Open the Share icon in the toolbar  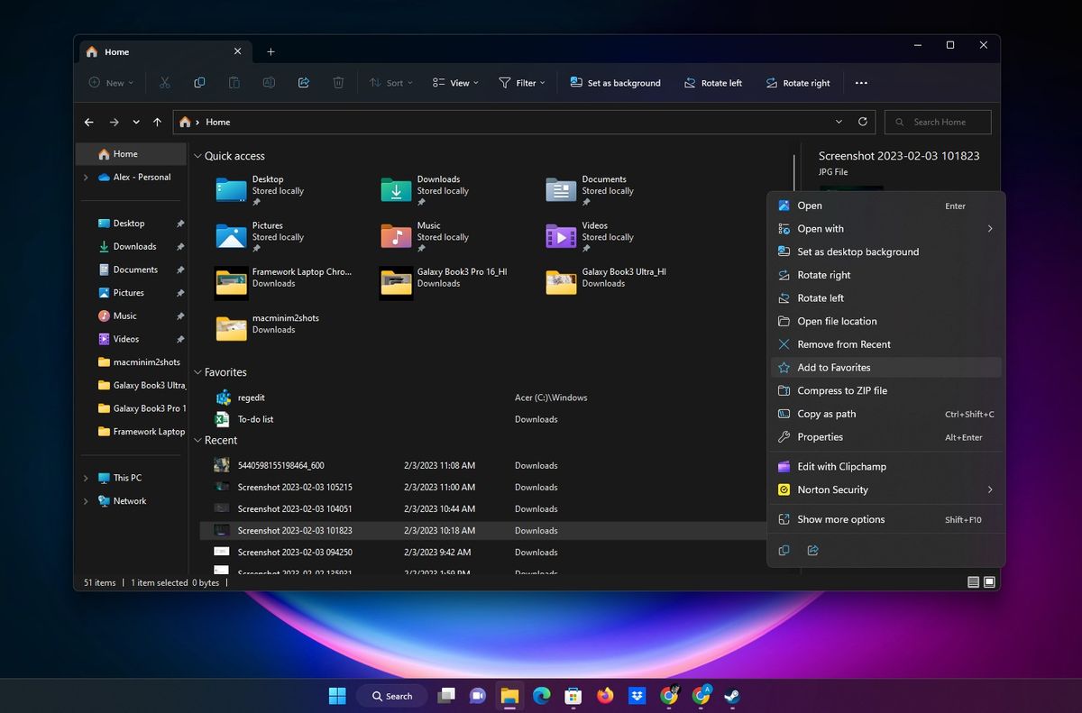[x=303, y=82]
